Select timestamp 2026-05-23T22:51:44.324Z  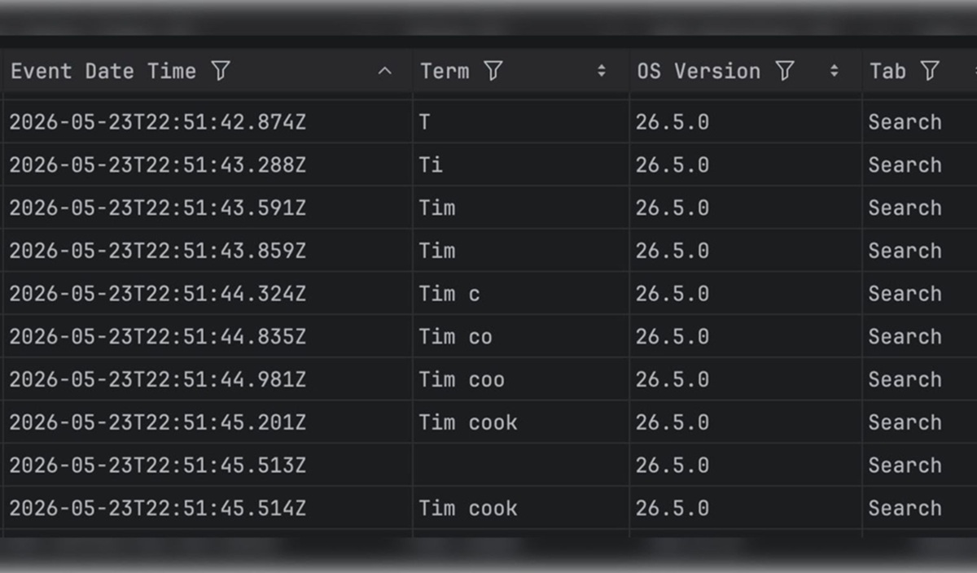157,294
